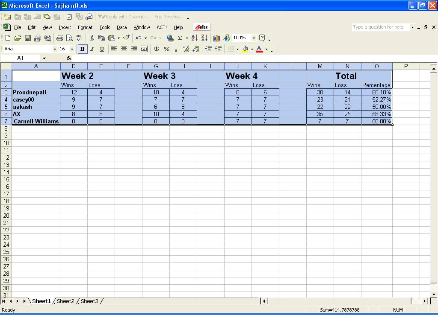The width and height of the screenshot is (438, 315).
Task: Apply Currency Style dollar icon
Action: (x=157, y=49)
